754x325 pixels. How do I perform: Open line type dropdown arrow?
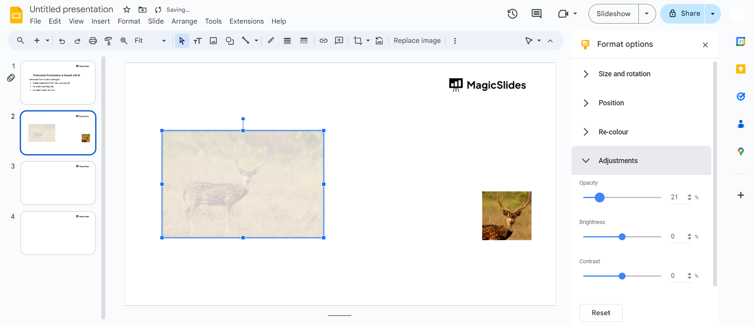click(x=256, y=40)
